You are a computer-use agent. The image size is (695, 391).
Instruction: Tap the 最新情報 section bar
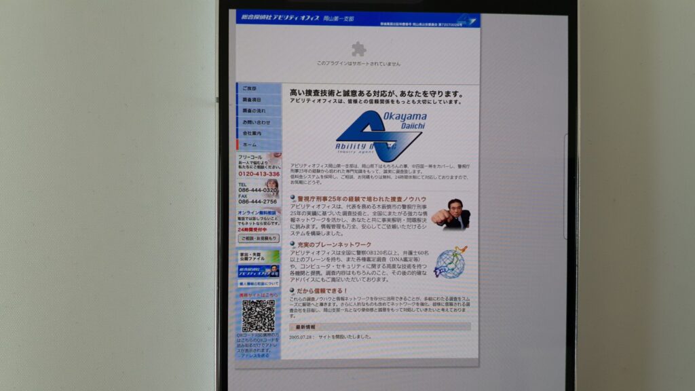[380, 327]
